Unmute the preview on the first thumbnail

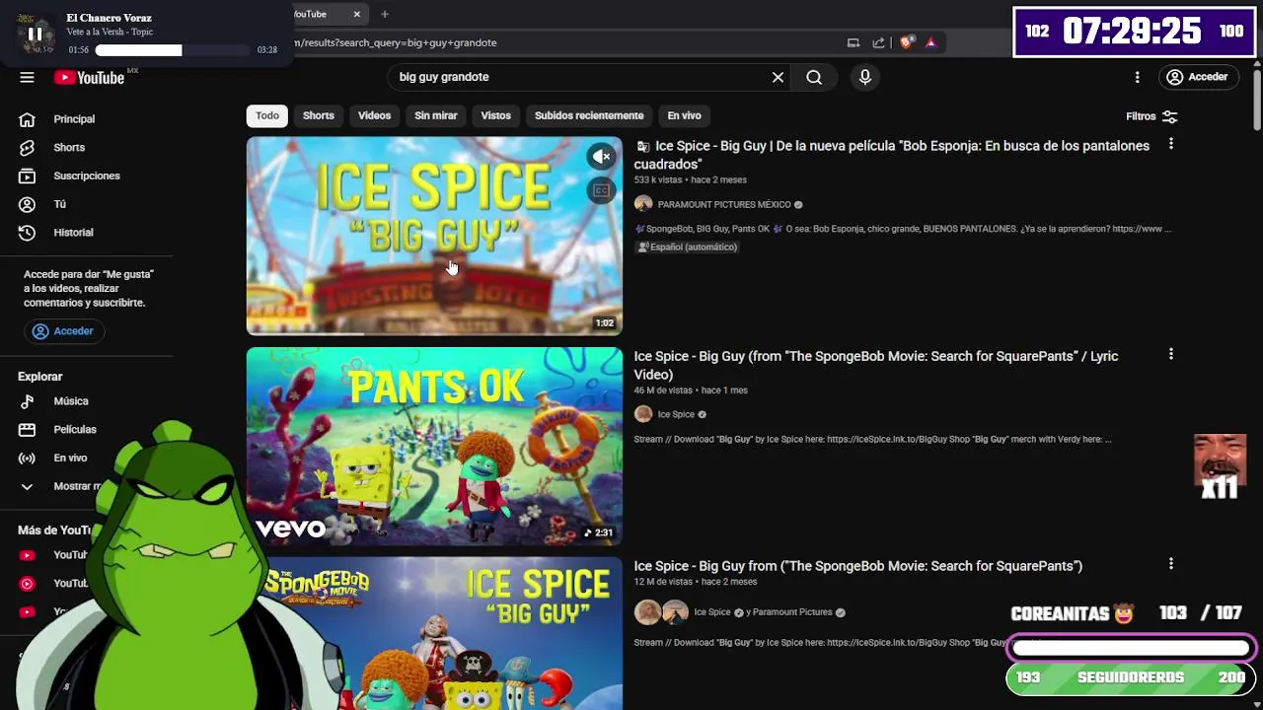tap(601, 157)
